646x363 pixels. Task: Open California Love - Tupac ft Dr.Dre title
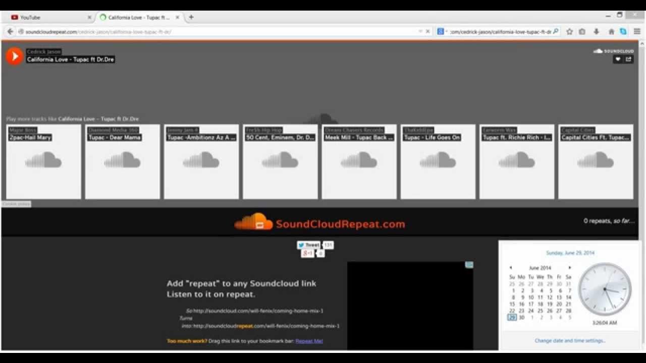tap(71, 59)
